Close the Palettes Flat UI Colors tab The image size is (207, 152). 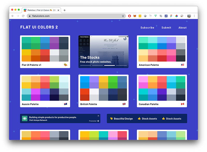coord(58,10)
